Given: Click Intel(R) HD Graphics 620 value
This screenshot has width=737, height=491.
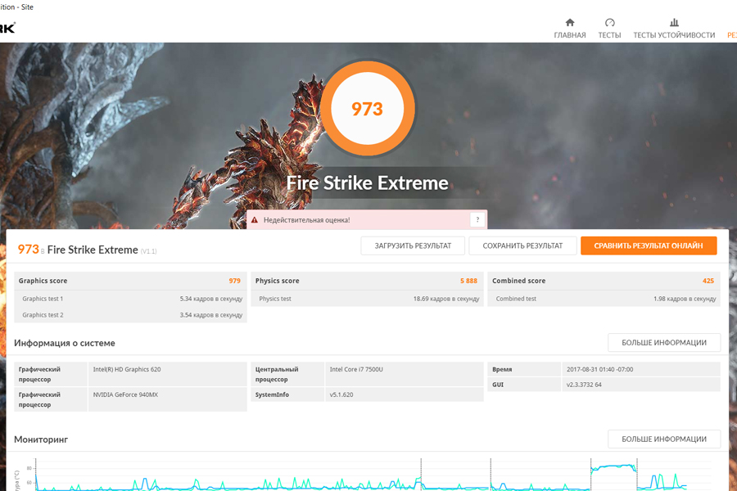Looking at the screenshot, I should pyautogui.click(x=127, y=369).
